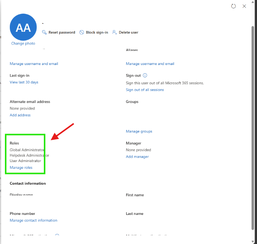Viewport: 257px width, 244px height.
Task: Open Manage contact information link
Action: [33, 221]
